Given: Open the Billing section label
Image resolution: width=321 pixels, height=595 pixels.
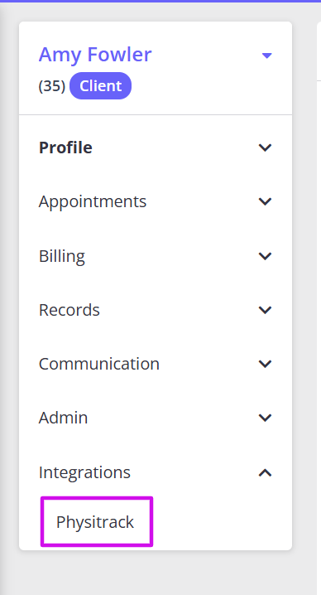Looking at the screenshot, I should [62, 256].
